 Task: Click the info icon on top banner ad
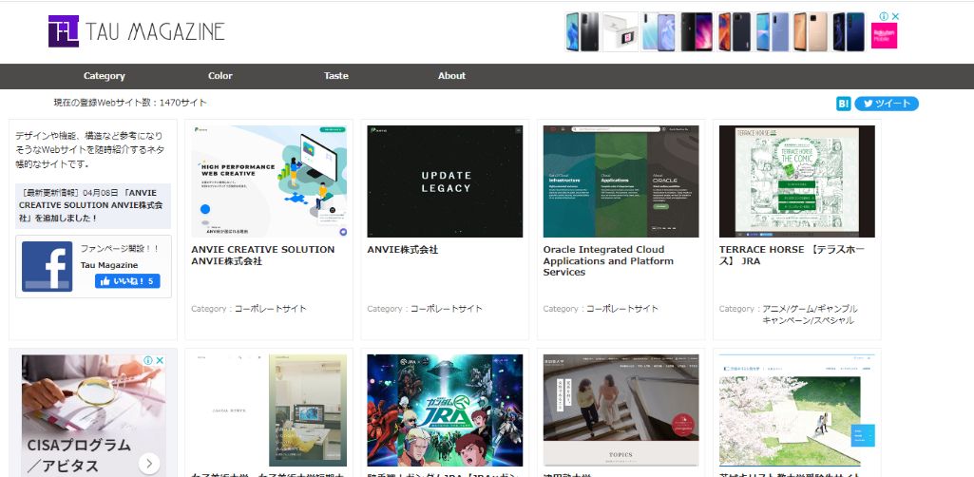click(883, 17)
